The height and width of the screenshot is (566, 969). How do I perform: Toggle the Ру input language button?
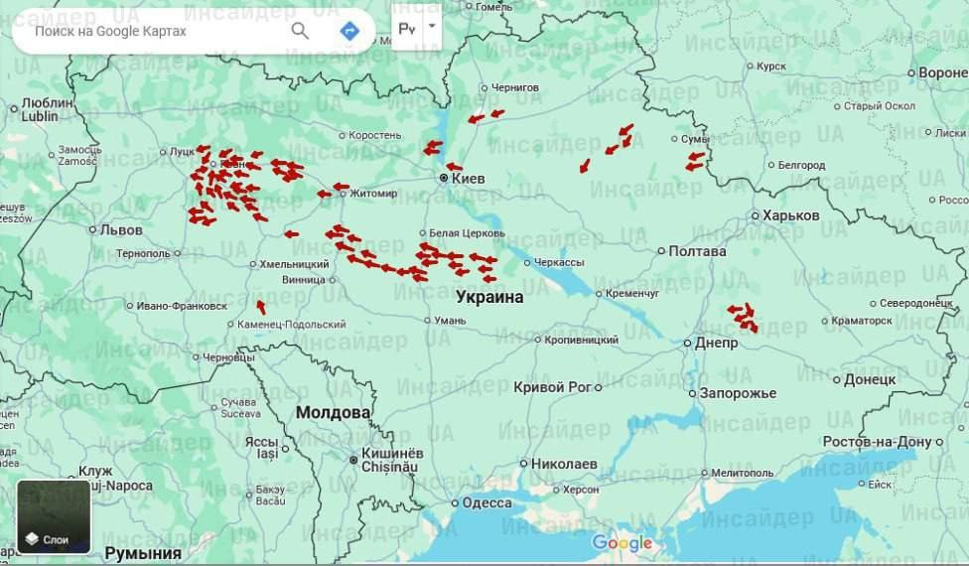tap(407, 28)
